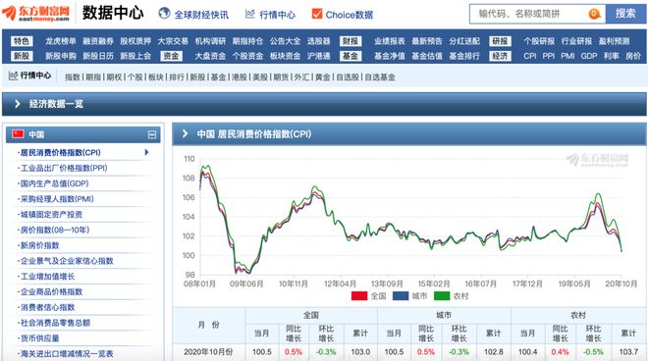Open 货币供应量 in sidebar
This screenshot has width=648, height=361.
coord(39,338)
